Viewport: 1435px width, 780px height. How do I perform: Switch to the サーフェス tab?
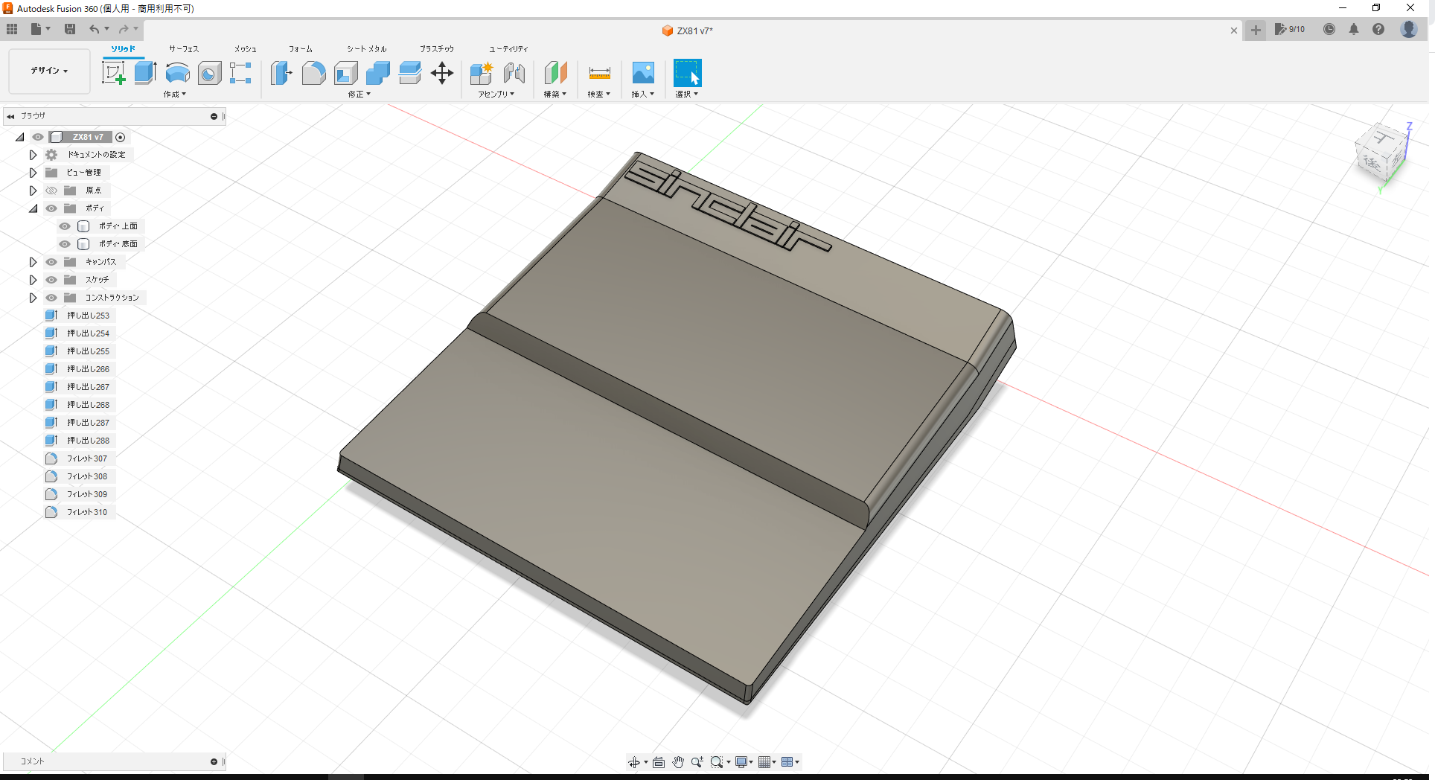click(182, 48)
